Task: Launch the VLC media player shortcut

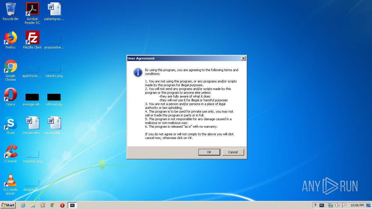Action: (x=10, y=184)
